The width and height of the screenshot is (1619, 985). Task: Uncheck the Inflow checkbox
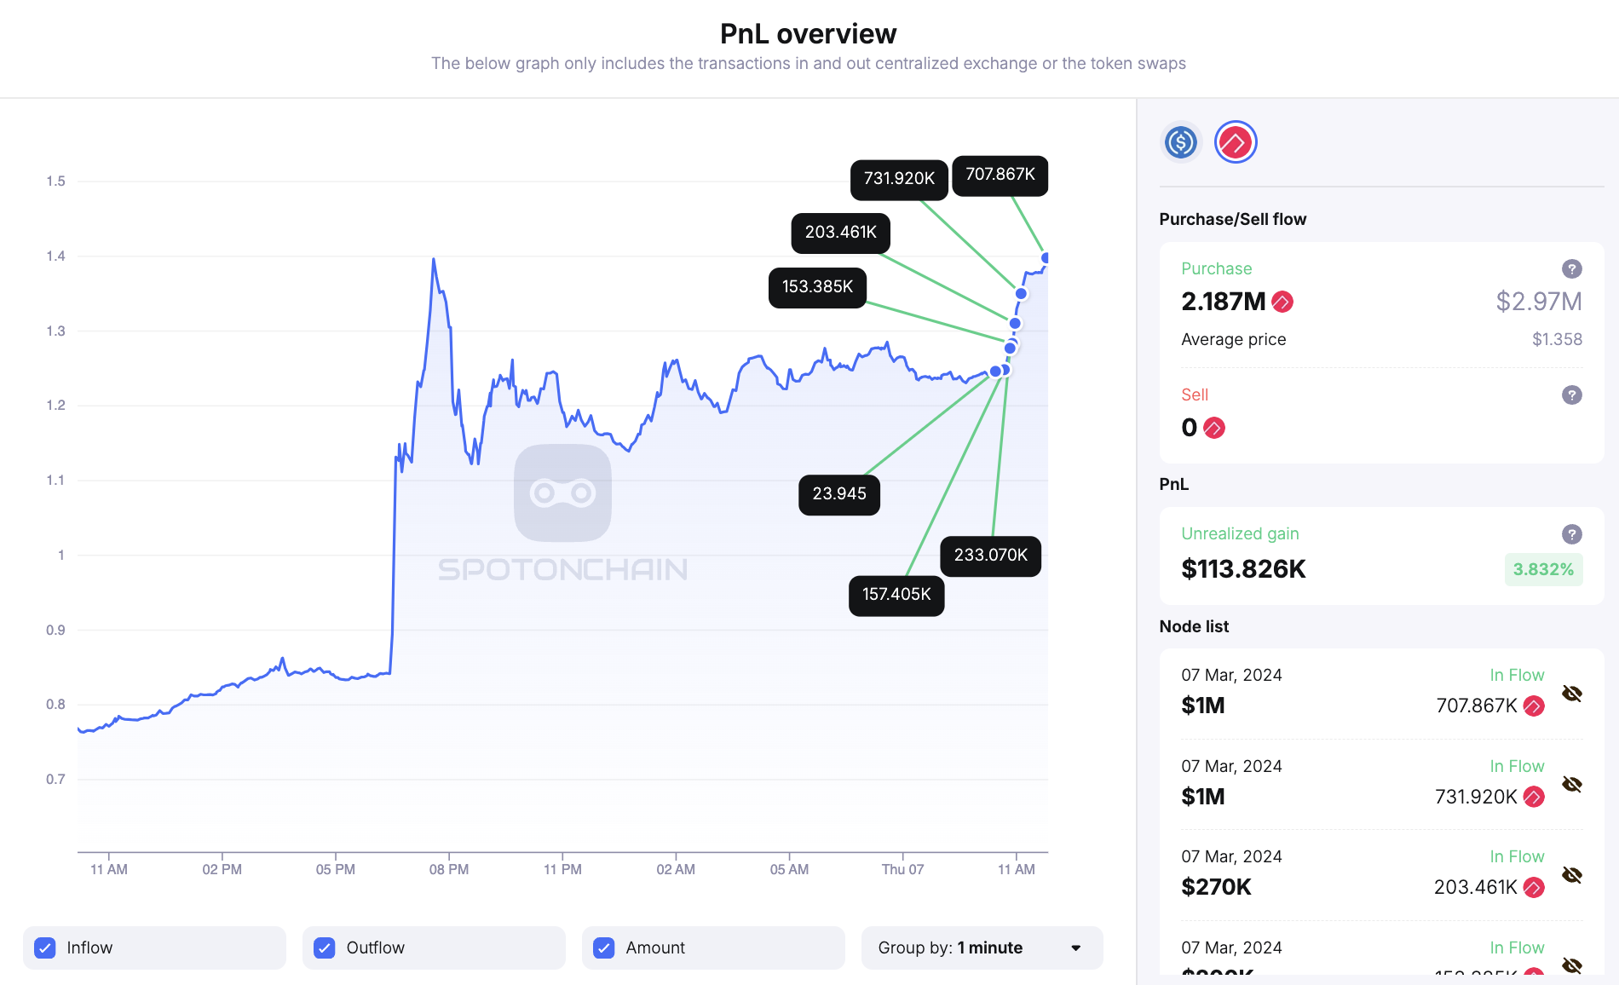tap(44, 947)
